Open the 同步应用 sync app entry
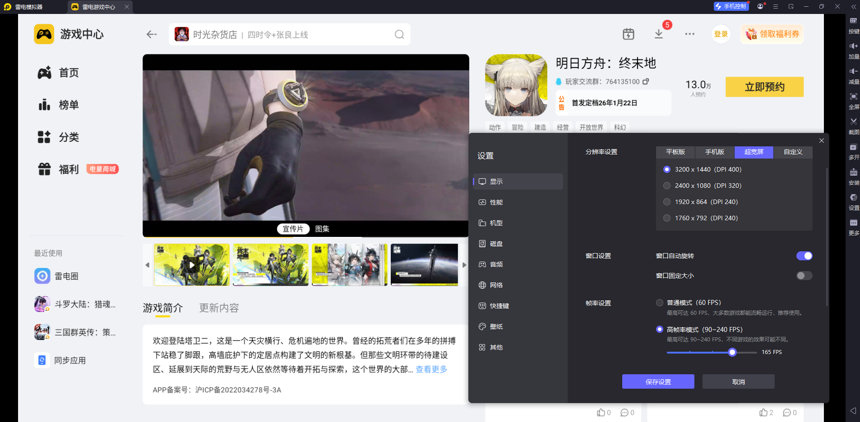This screenshot has height=422, width=860. coord(60,360)
